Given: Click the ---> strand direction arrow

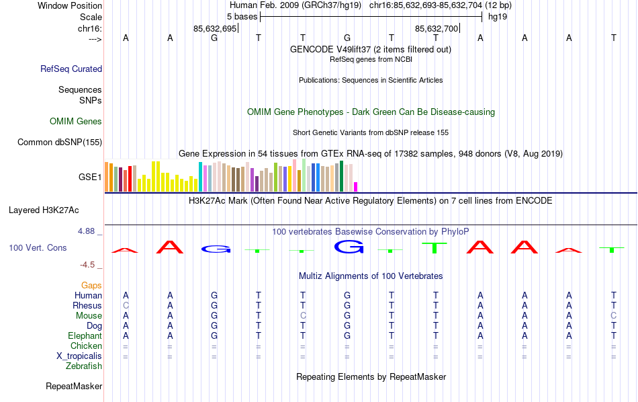Looking at the screenshot, I should [x=95, y=39].
